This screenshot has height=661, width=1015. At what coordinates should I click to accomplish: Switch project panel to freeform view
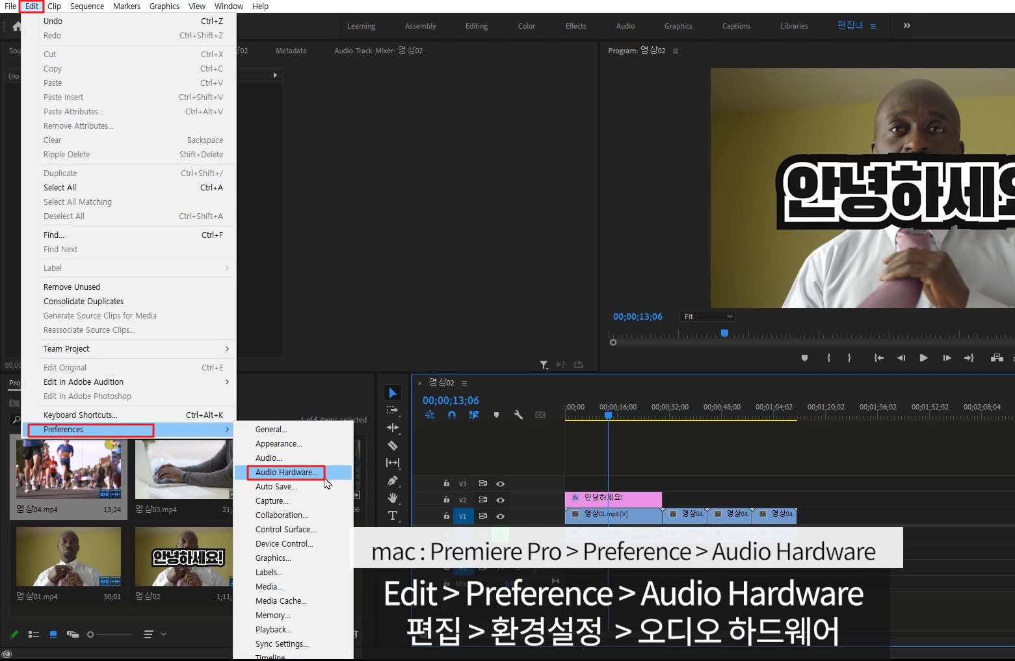[x=73, y=634]
